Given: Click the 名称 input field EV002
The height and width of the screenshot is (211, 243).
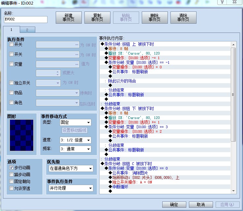Looking at the screenshot, I should [26, 19].
